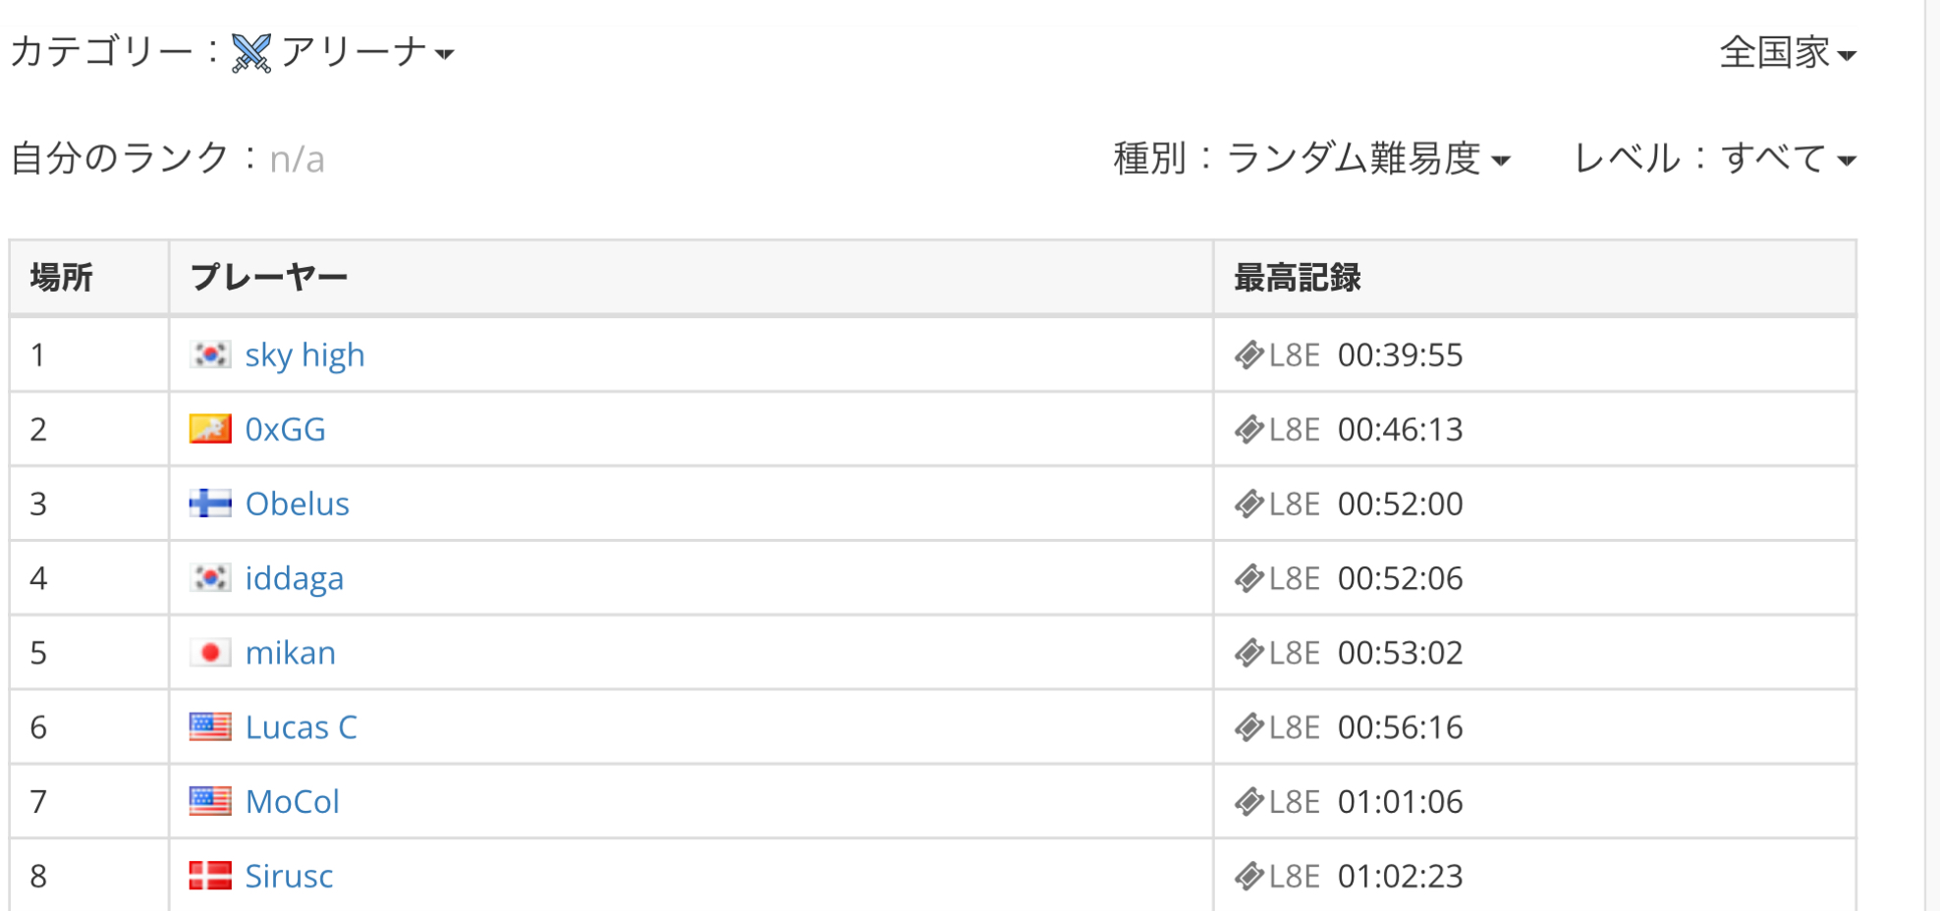This screenshot has width=1940, height=911.
Task: Visit iddaga's player page
Action: point(294,579)
